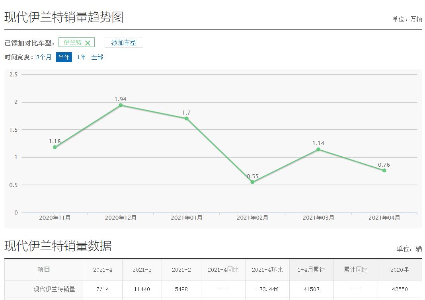425x300 pixels.
Task: Click the 2021年04月 data point 0.76
Action: (384, 170)
